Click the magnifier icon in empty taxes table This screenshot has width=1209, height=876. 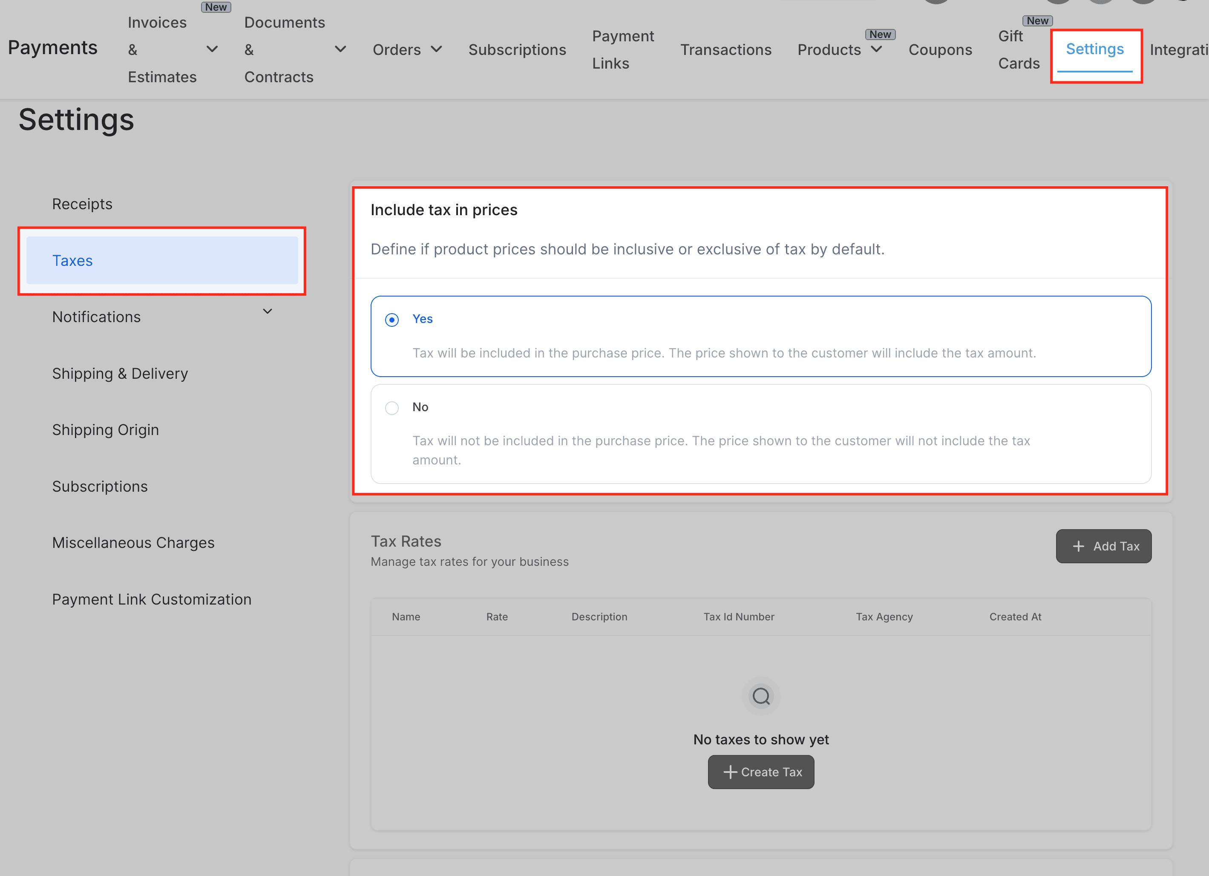(761, 696)
